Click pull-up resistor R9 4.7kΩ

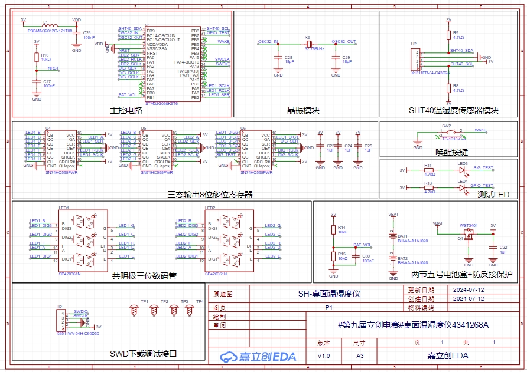click(448, 35)
